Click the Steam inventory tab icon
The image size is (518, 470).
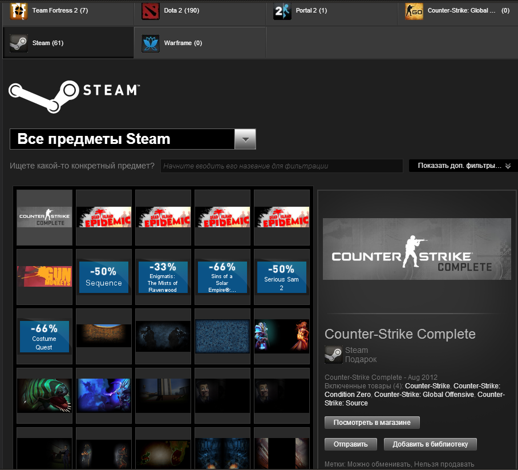click(x=18, y=43)
